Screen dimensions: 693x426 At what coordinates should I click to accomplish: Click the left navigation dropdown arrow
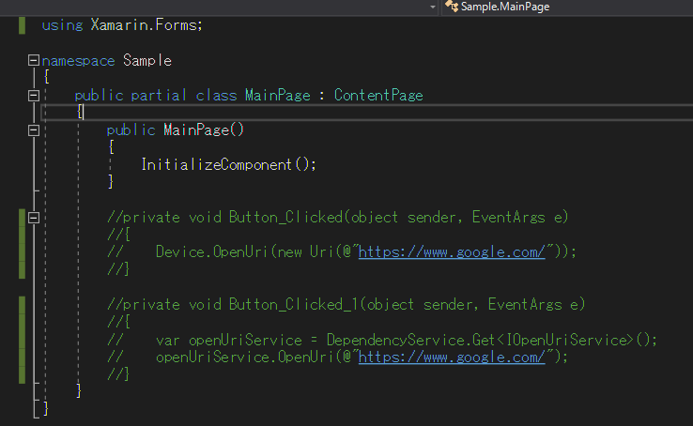(x=433, y=8)
